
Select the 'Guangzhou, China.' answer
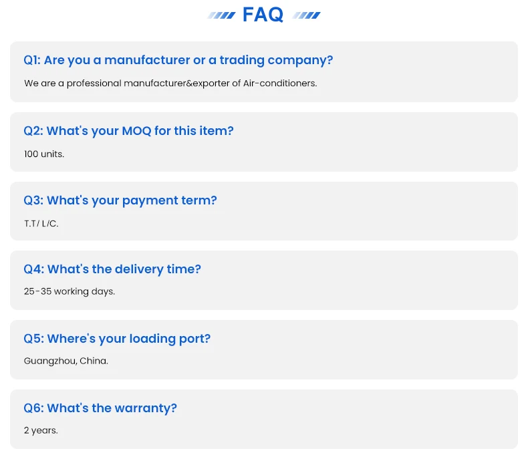[66, 361]
